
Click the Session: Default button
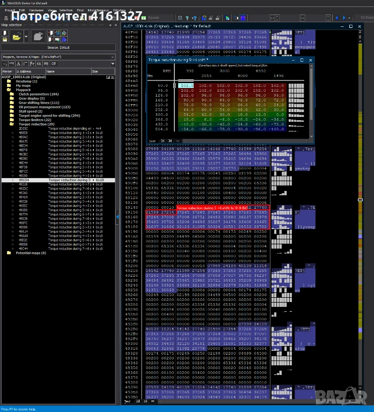click(x=58, y=47)
